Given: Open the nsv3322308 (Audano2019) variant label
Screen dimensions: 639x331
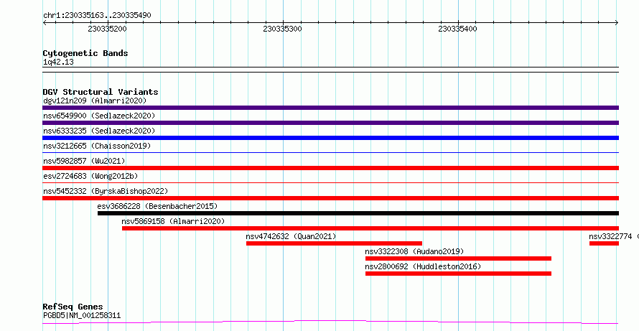Looking at the screenshot, I should [x=414, y=251].
